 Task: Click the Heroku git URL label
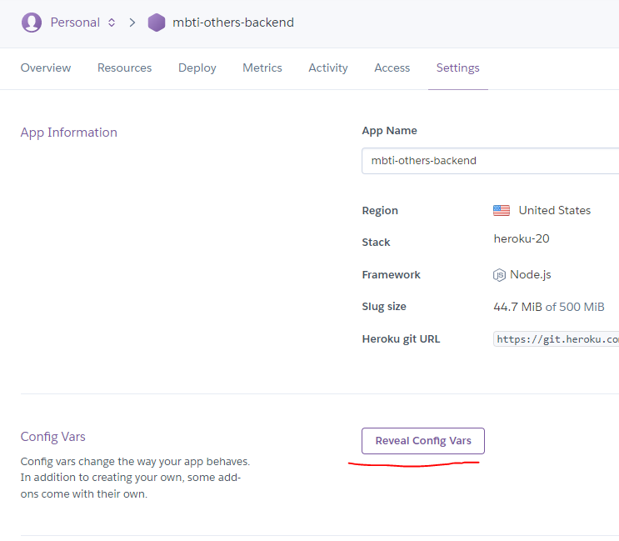(x=401, y=338)
